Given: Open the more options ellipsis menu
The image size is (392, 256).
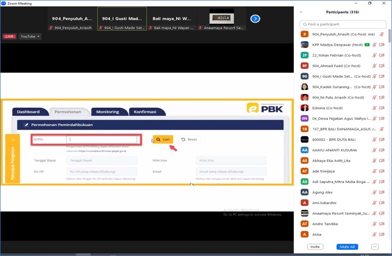Looking at the screenshot, I should click(375, 247).
